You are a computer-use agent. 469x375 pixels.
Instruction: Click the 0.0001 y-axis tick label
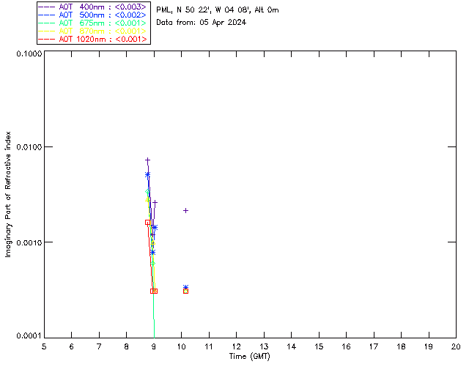pos(29,336)
